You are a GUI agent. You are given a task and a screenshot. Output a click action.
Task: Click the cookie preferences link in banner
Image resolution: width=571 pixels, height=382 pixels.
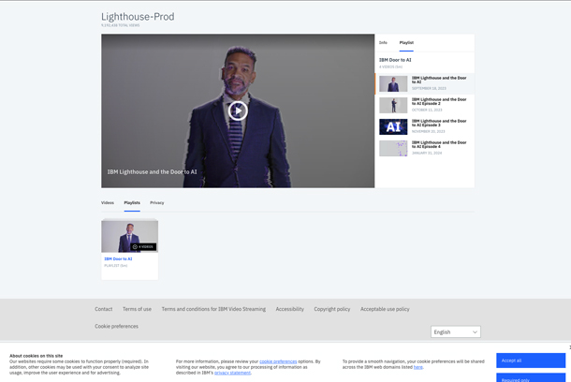pyautogui.click(x=278, y=361)
